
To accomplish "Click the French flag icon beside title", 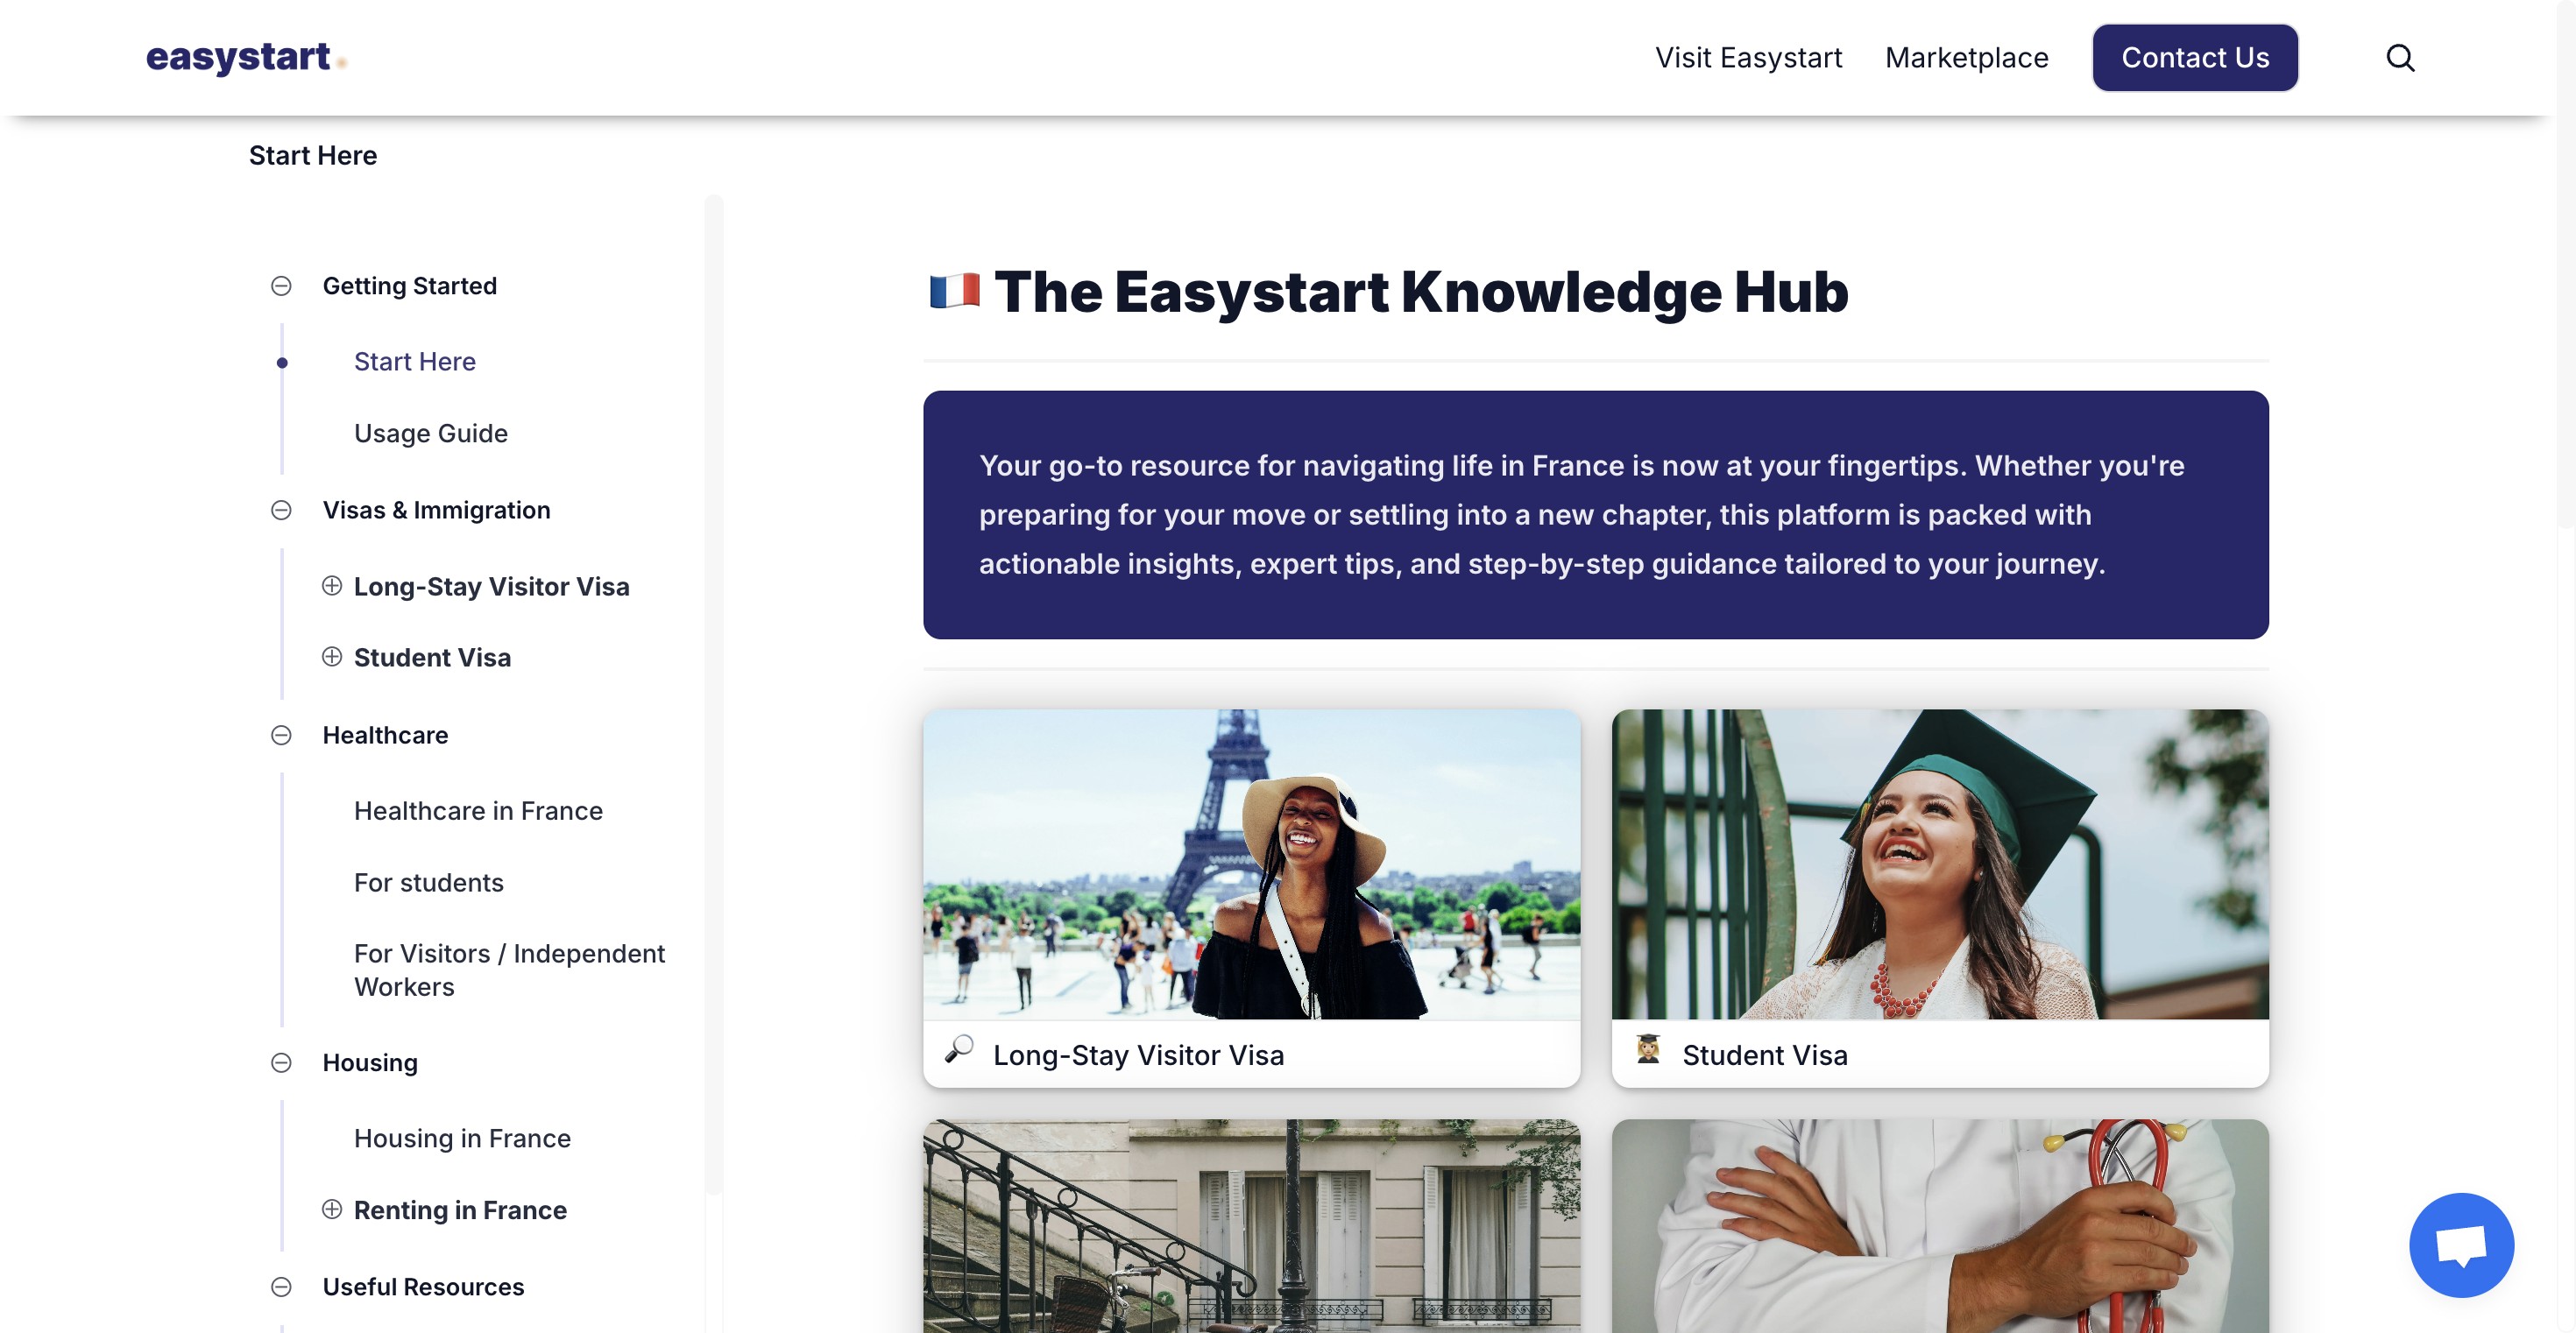I will click(954, 292).
